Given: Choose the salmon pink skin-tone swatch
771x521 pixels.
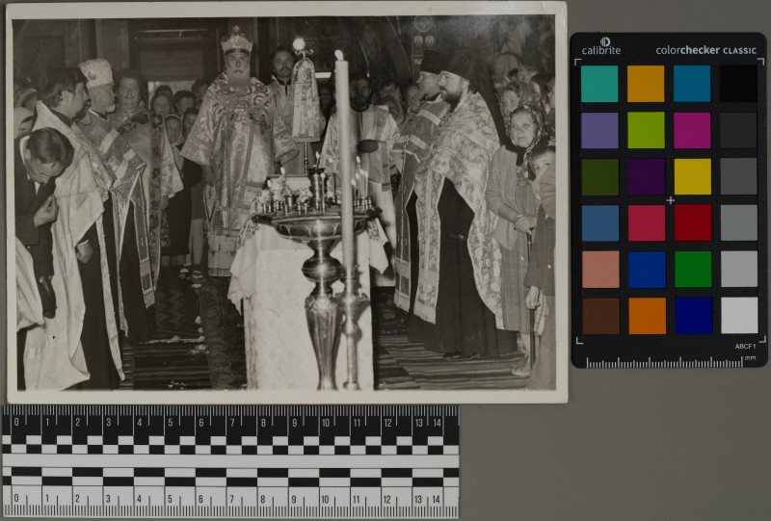Looking at the screenshot, I should click(599, 269).
